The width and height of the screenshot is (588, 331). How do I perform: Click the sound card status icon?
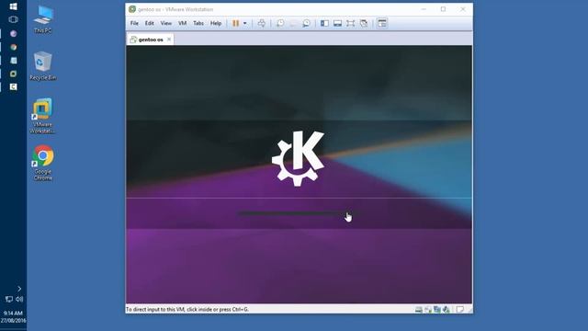(x=446, y=310)
